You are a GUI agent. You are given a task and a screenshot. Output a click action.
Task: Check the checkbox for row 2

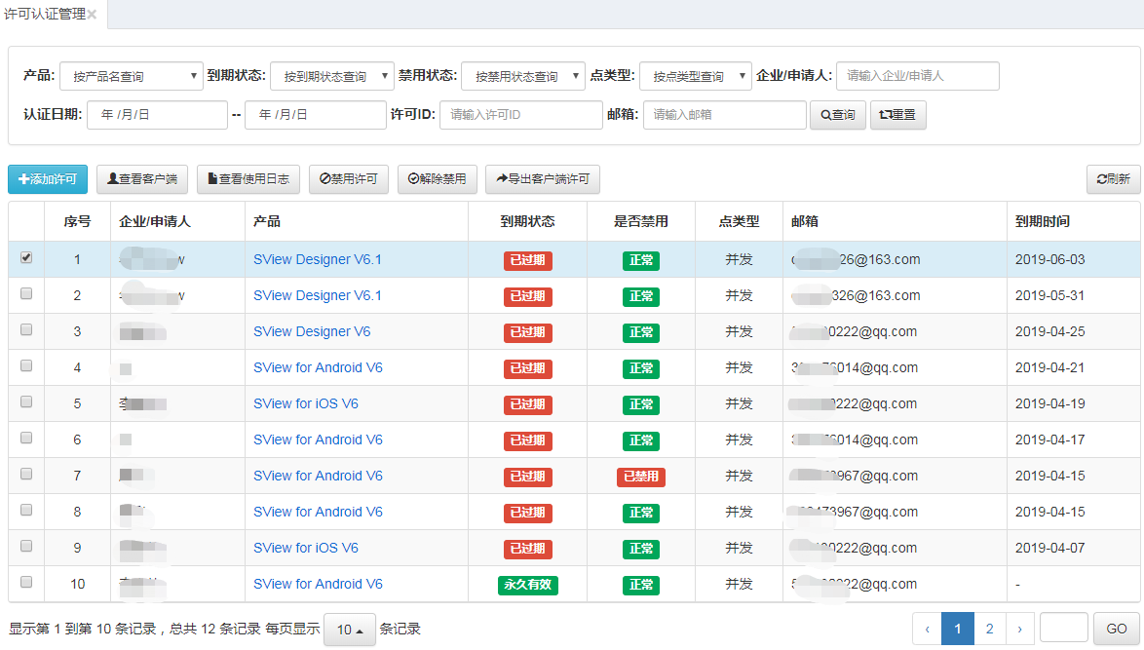26,293
